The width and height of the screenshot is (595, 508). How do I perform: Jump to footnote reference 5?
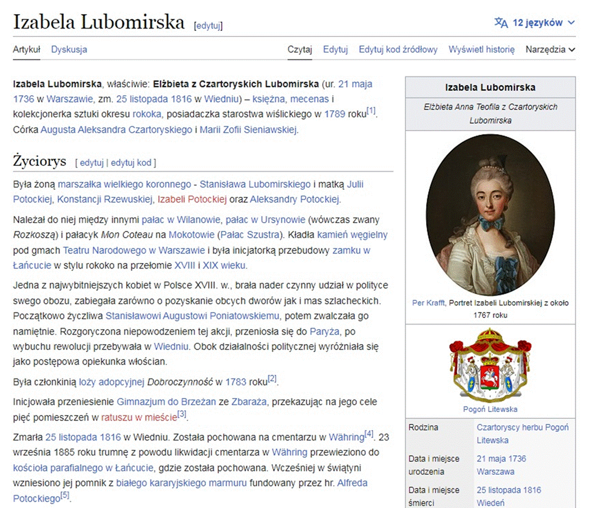(x=65, y=495)
